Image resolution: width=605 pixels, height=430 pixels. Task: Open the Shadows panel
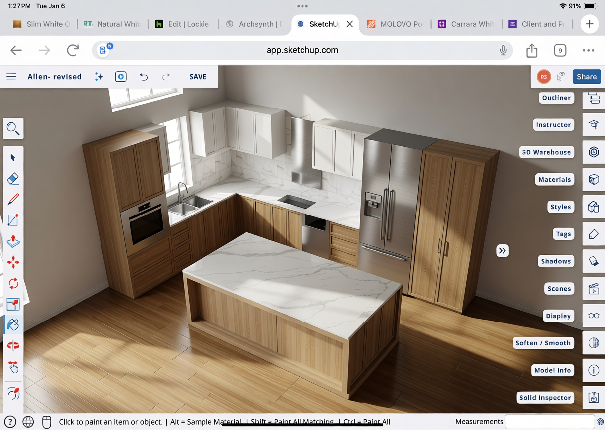(x=594, y=261)
